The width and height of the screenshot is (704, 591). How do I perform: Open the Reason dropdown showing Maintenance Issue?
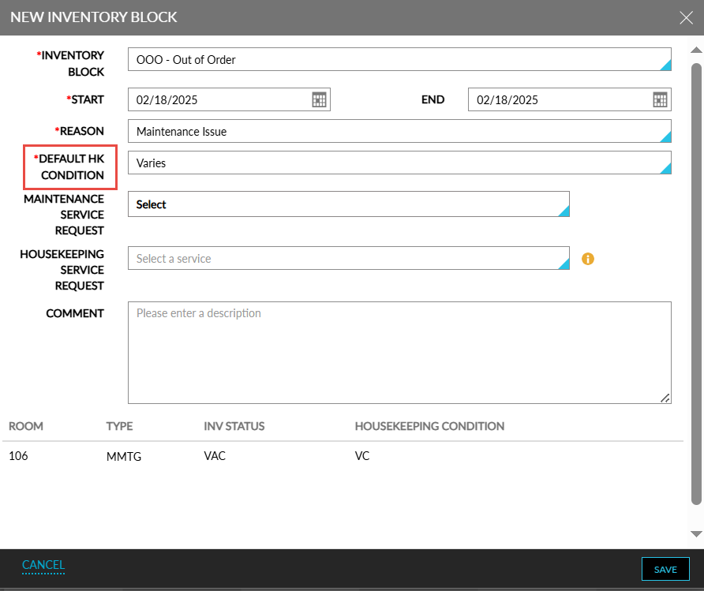399,131
